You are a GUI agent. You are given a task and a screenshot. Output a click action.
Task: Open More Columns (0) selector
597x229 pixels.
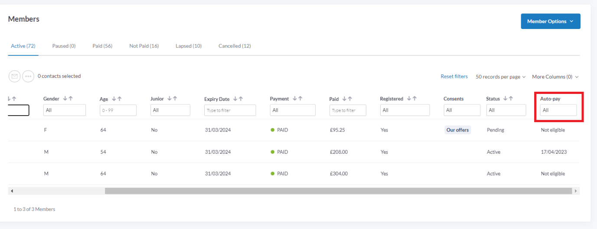coord(555,77)
